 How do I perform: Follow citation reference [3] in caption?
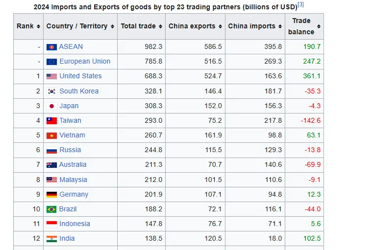tap(300, 4)
